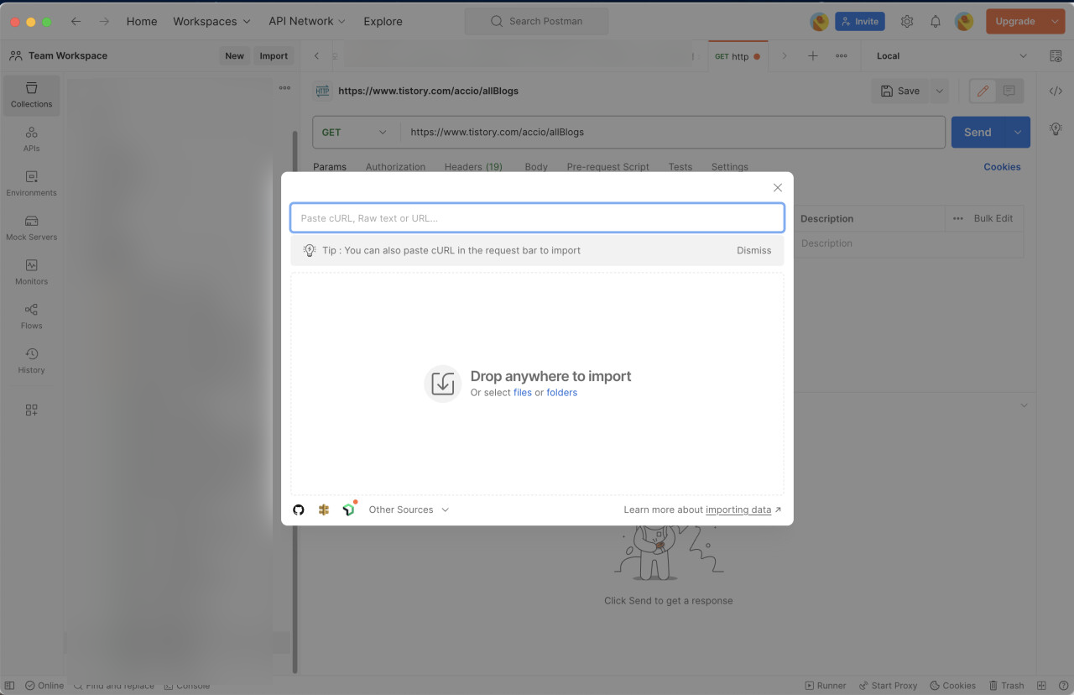Open Home from top bar
Image resolution: width=1074 pixels, height=695 pixels.
pos(142,22)
